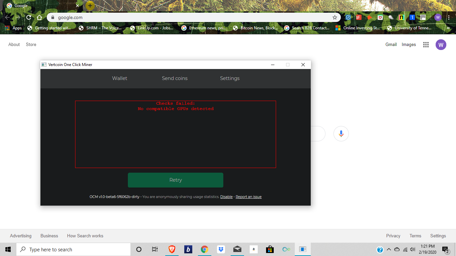Click the Vertcoin One Click Miner title bar icon
The image size is (456, 256).
44,64
